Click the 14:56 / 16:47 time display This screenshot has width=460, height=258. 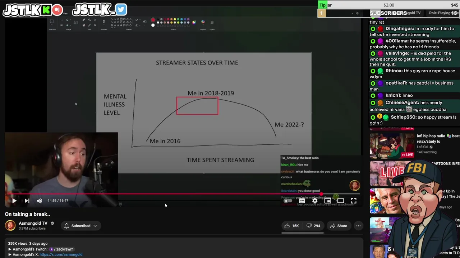click(x=58, y=201)
